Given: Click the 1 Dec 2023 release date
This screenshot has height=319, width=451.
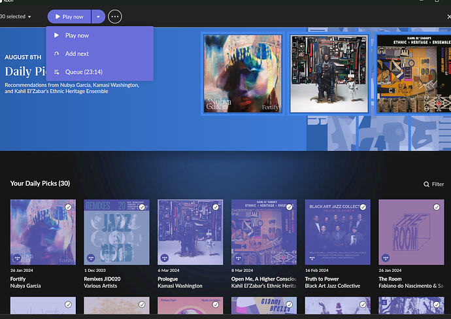Looking at the screenshot, I should 95,271.
